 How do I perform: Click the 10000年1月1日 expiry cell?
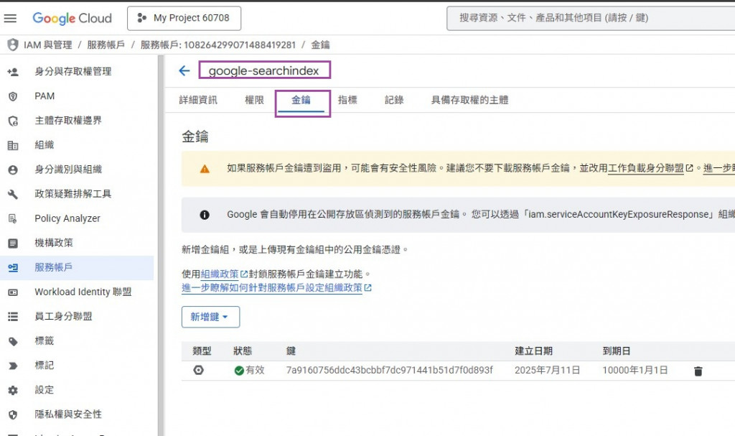coord(635,371)
